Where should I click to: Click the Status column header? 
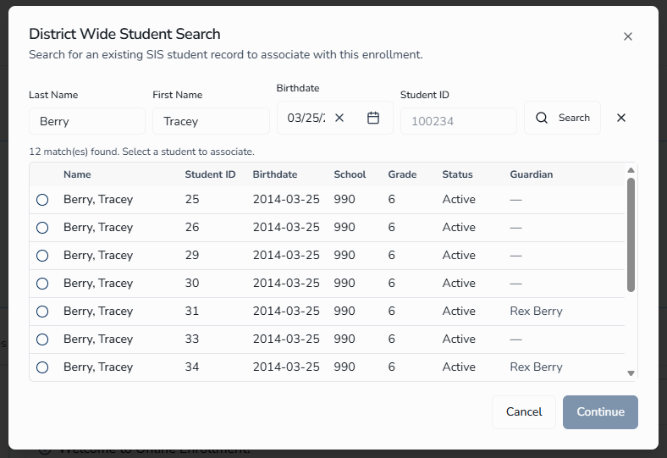[457, 174]
